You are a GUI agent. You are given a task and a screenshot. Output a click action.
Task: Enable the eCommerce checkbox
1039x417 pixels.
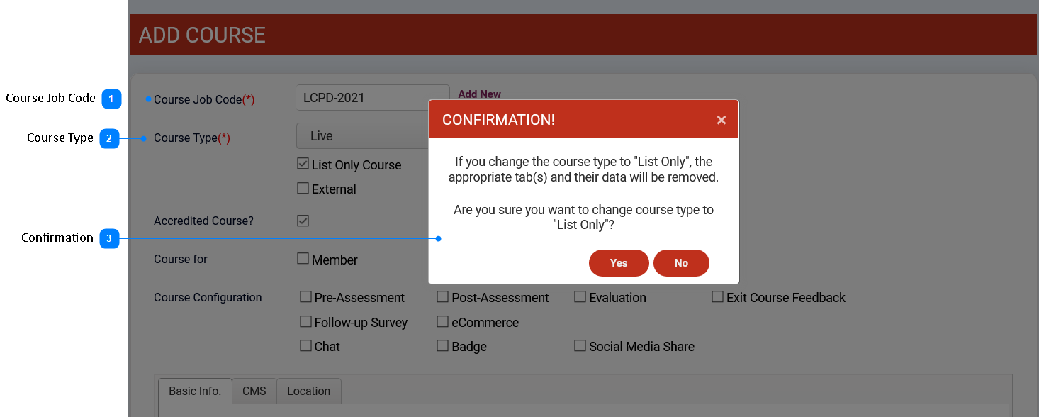point(442,322)
